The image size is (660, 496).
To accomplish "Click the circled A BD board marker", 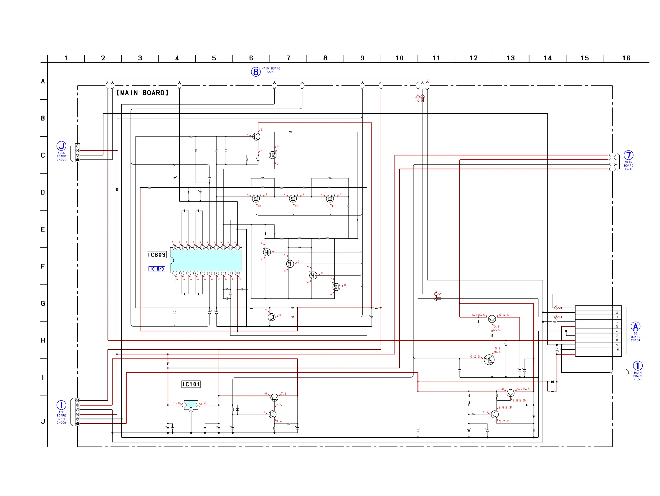I will 635,326.
